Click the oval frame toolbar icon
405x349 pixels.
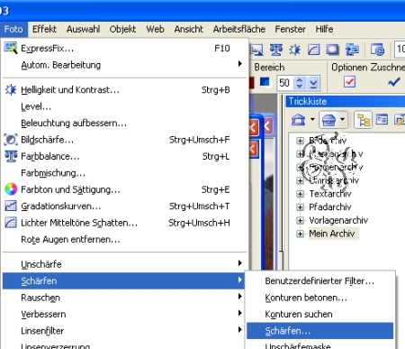click(332, 50)
